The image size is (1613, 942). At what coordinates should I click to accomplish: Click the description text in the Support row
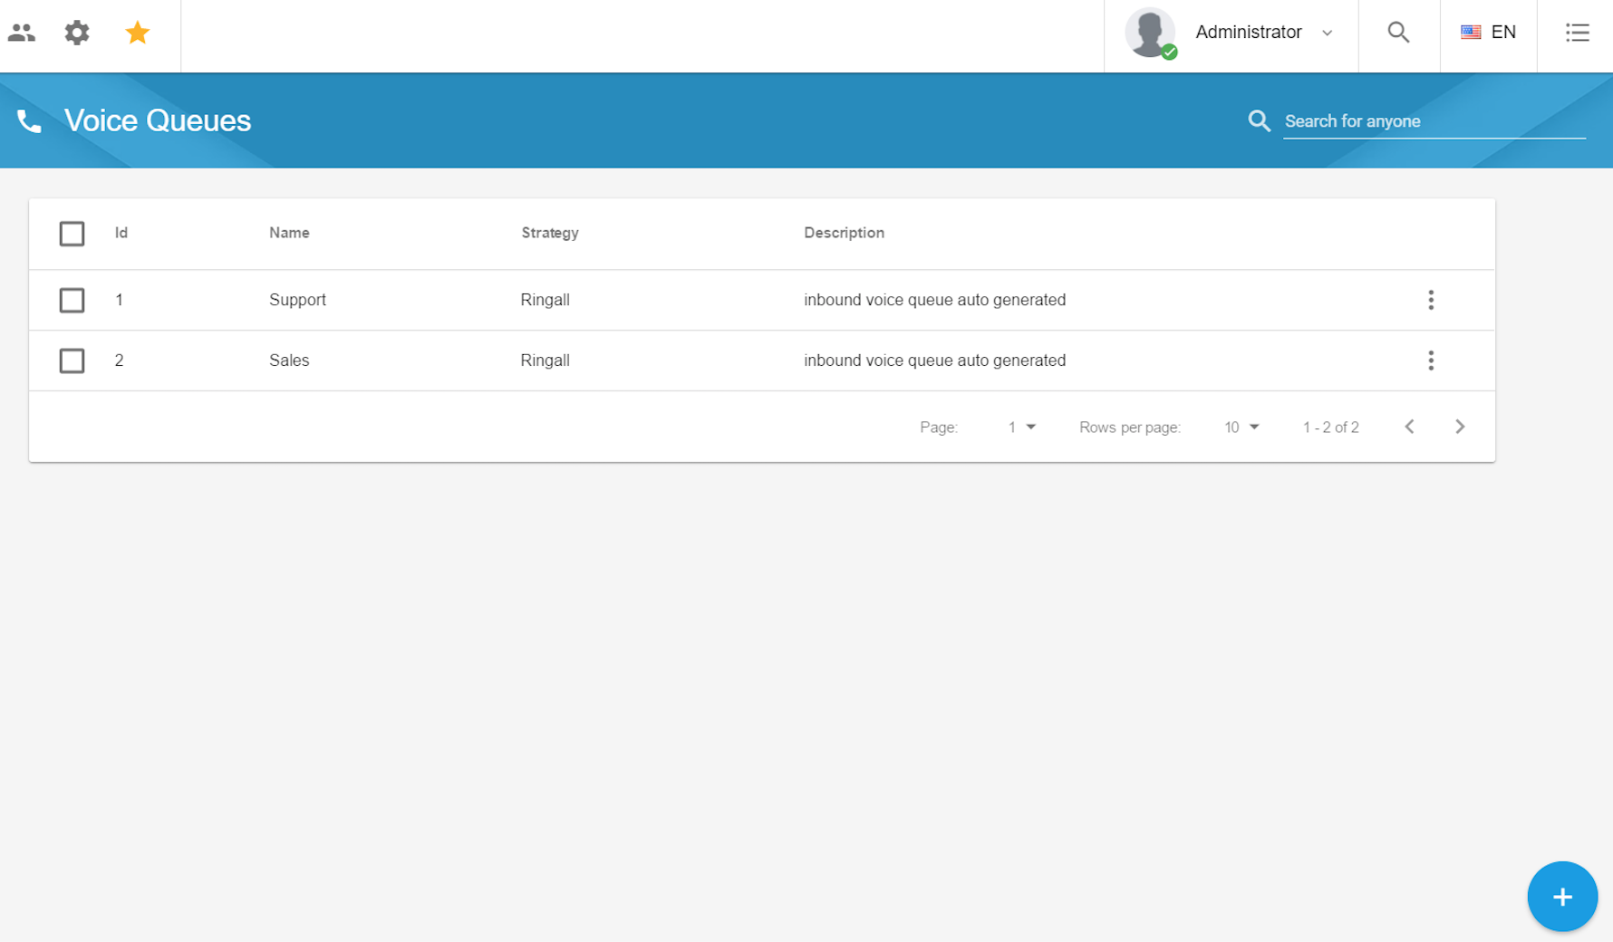pos(935,300)
